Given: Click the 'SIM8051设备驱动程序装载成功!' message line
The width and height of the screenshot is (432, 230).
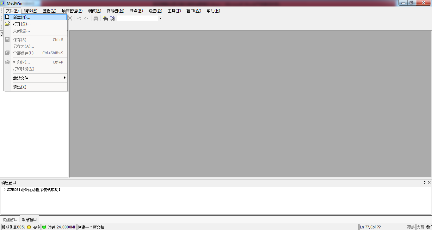Looking at the screenshot, I should (x=34, y=190).
